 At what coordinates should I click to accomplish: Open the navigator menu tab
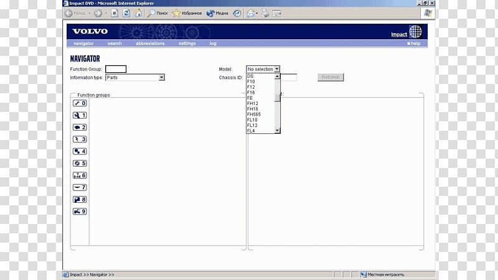[x=83, y=44]
